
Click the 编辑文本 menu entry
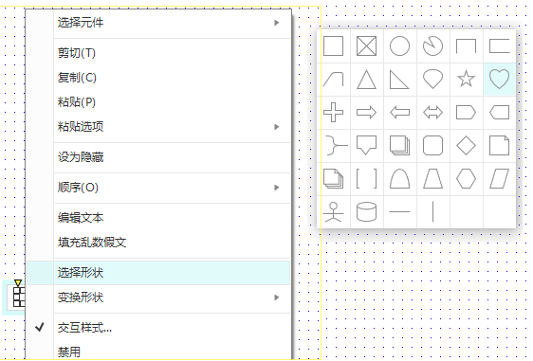tap(158, 218)
